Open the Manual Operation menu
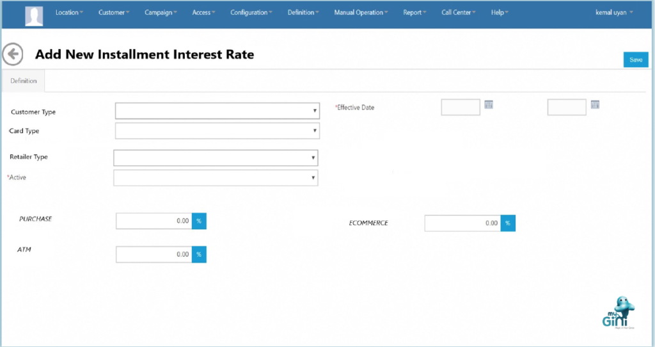Image resolution: width=655 pixels, height=347 pixels. 361,13
